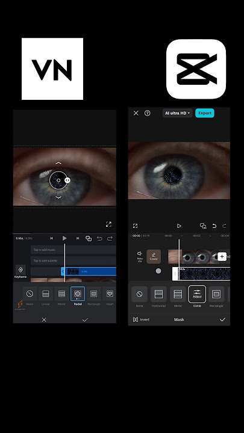Undo the last action in VN
Viewport: 244px width, 433px height.
(99, 239)
